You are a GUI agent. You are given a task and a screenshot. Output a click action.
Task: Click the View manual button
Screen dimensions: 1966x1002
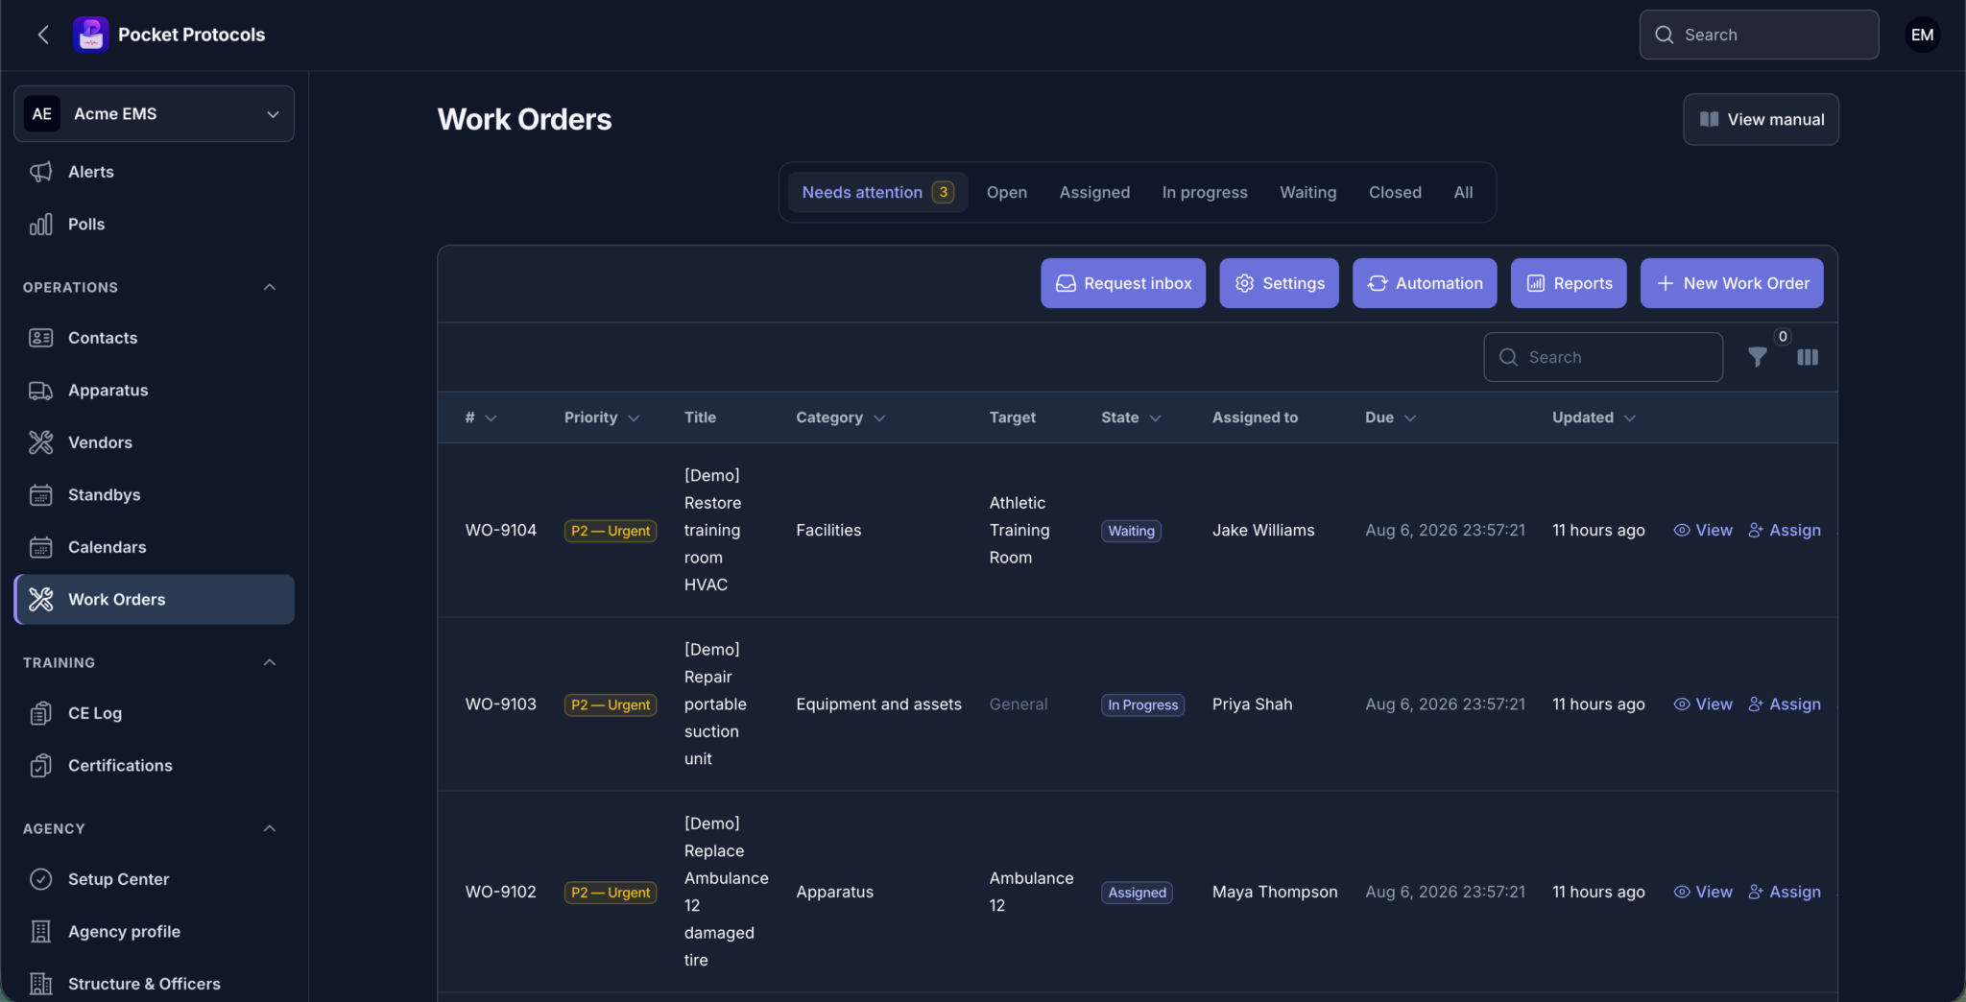(1761, 120)
